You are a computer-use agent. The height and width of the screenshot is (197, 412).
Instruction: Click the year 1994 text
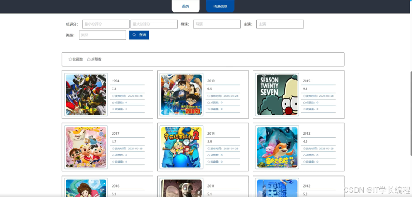115,81
